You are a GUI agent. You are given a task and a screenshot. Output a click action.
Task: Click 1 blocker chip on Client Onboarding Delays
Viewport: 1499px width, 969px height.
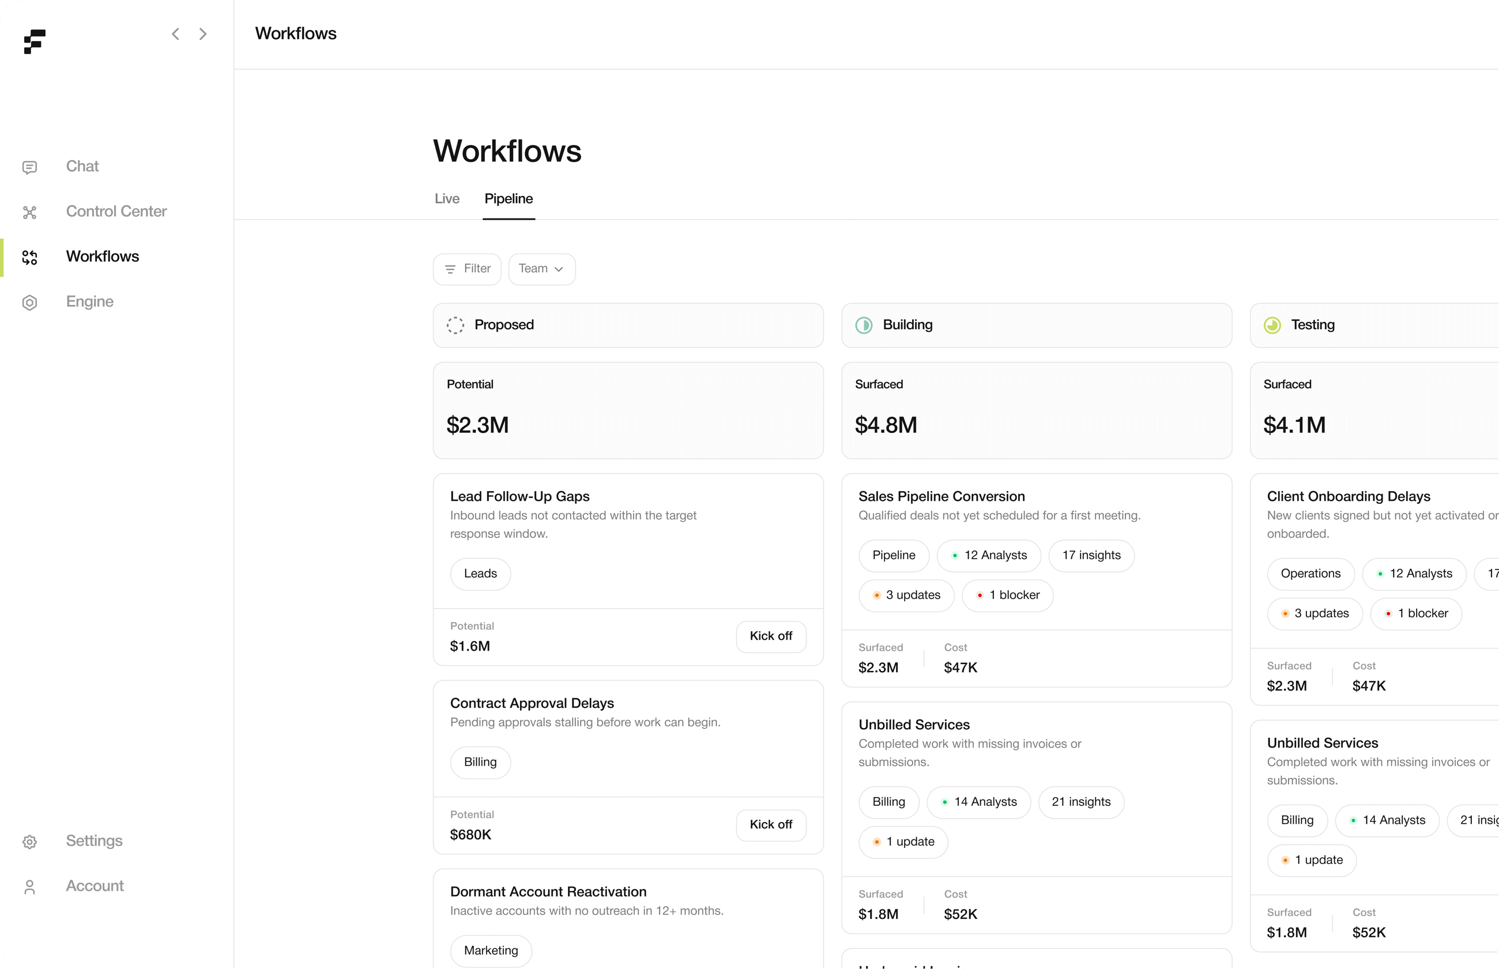(x=1416, y=613)
